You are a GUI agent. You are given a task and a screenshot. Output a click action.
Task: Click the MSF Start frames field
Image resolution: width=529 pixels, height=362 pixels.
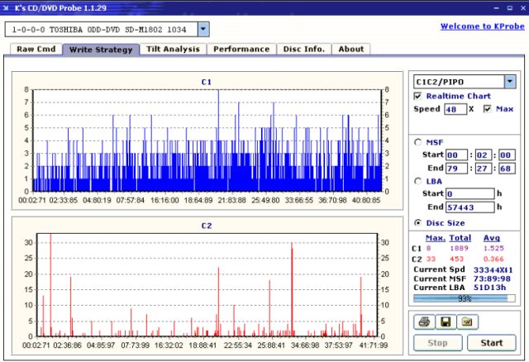tap(507, 155)
